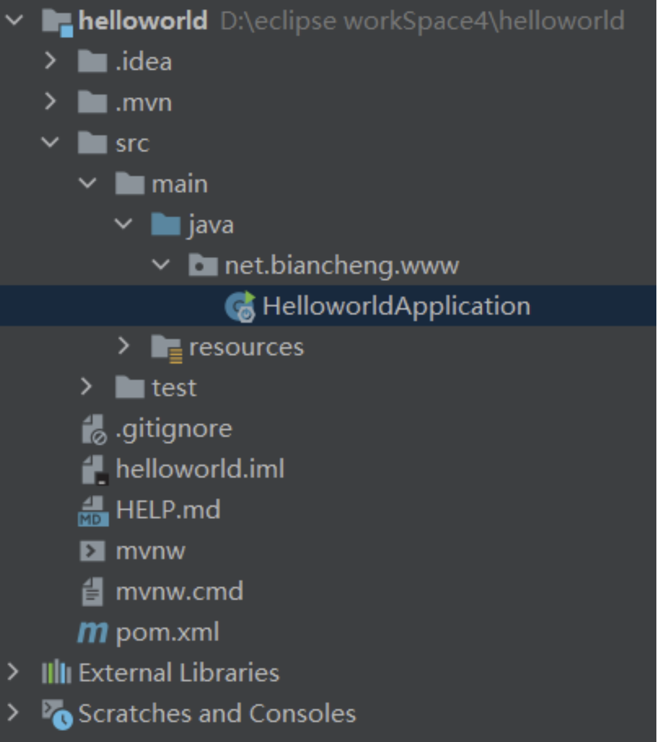Select the net.biancheng.www package label
This screenshot has width=659, height=742.
pos(342,266)
